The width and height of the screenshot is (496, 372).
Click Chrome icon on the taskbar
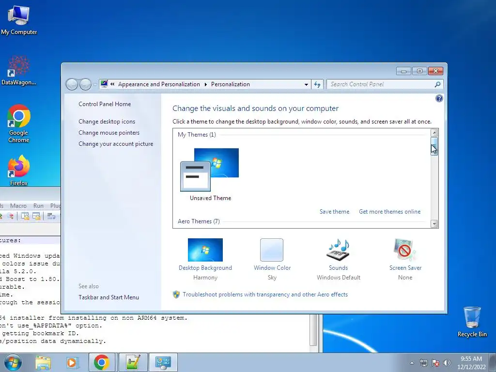pos(102,362)
